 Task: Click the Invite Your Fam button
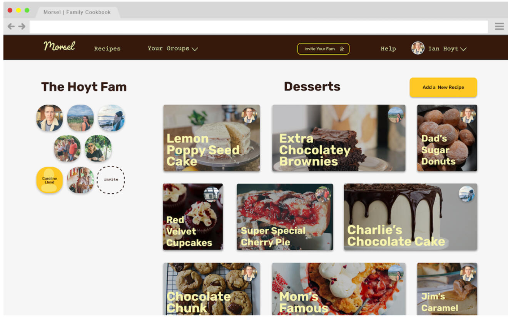click(x=323, y=49)
